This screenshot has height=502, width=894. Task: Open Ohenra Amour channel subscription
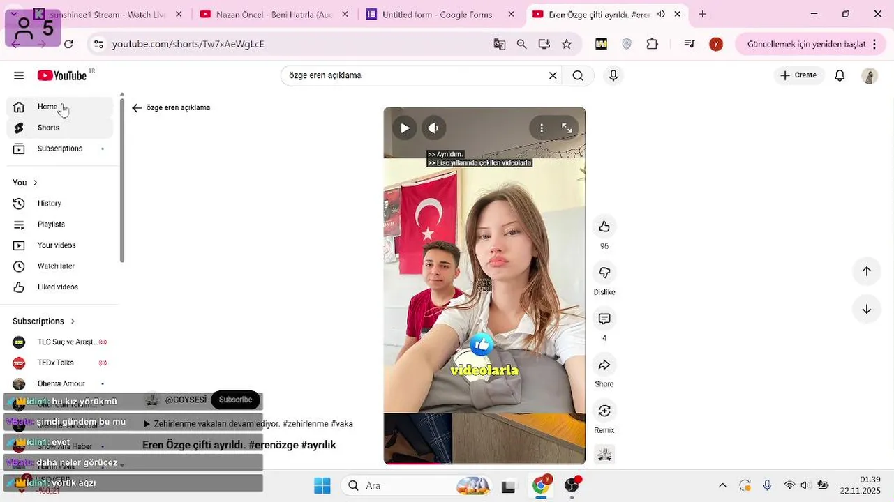click(60, 384)
